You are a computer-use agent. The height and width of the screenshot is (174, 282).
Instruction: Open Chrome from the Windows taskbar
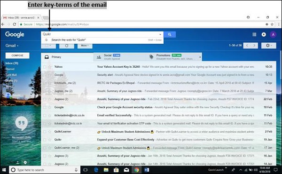pyautogui.click(x=137, y=170)
